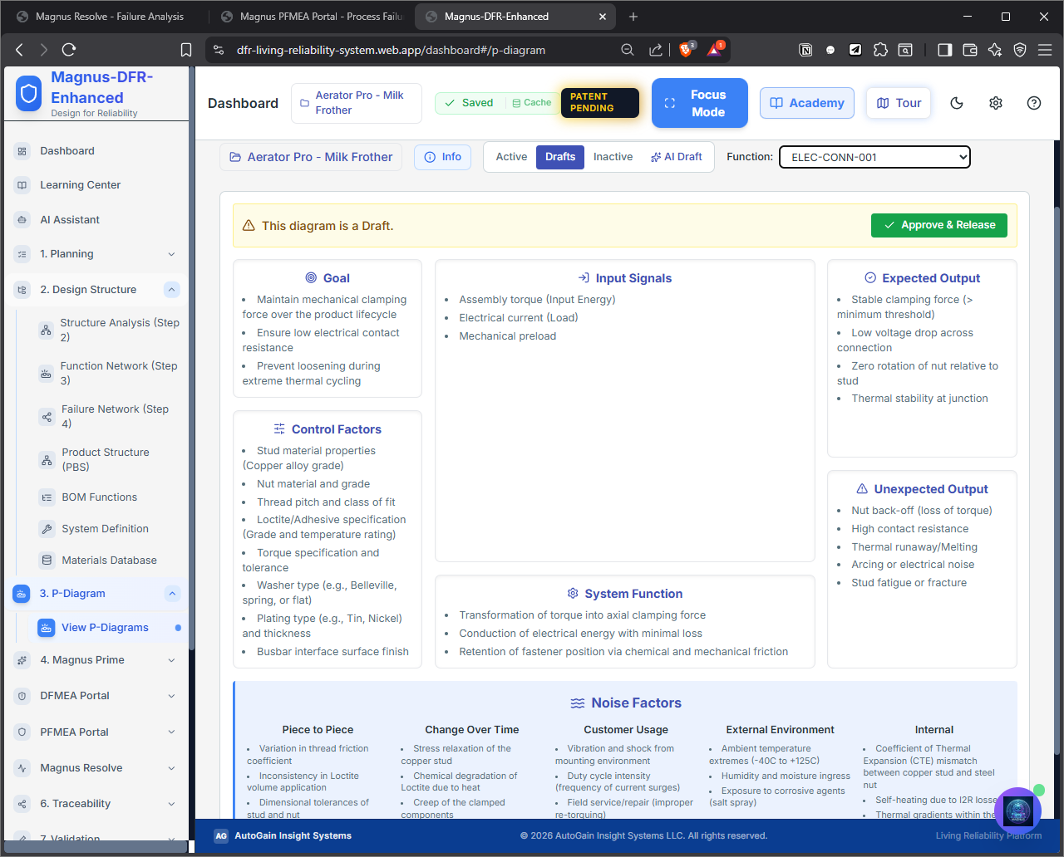Click the Notion extension icon
The height and width of the screenshot is (857, 1064).
[805, 50]
